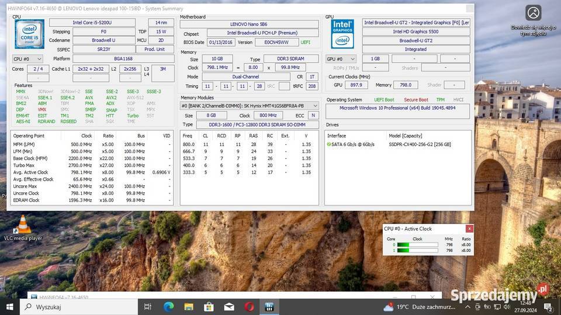561x315 pixels.
Task: Click the UEFI Boot label
Action: tap(384, 99)
